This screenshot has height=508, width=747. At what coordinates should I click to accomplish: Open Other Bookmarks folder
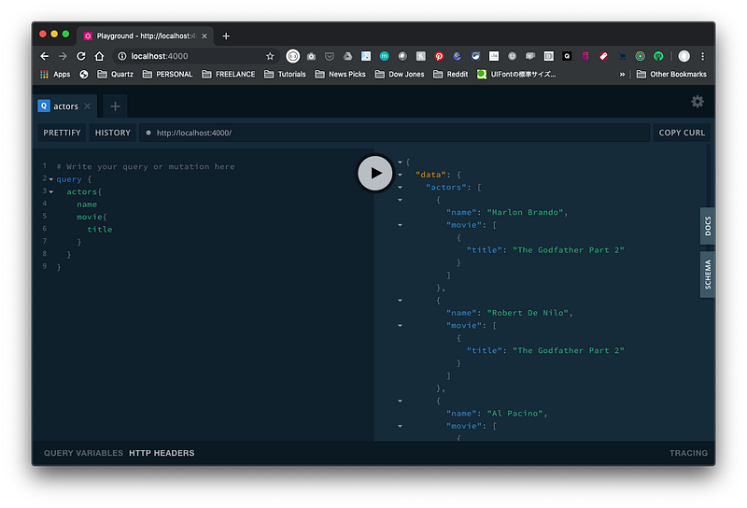[671, 75]
